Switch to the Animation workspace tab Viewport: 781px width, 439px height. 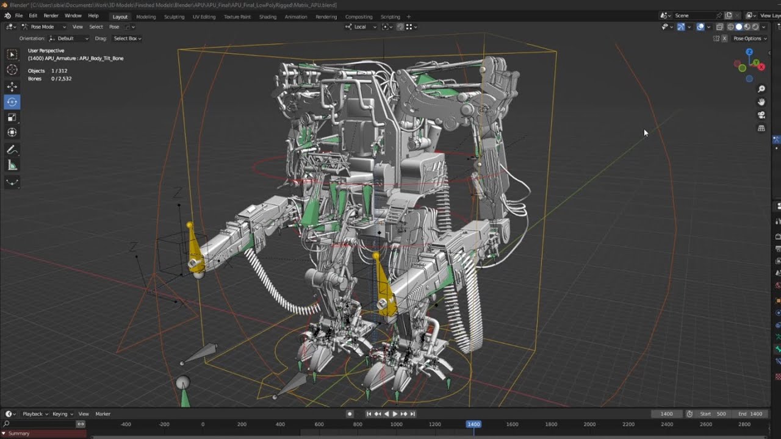click(x=296, y=16)
